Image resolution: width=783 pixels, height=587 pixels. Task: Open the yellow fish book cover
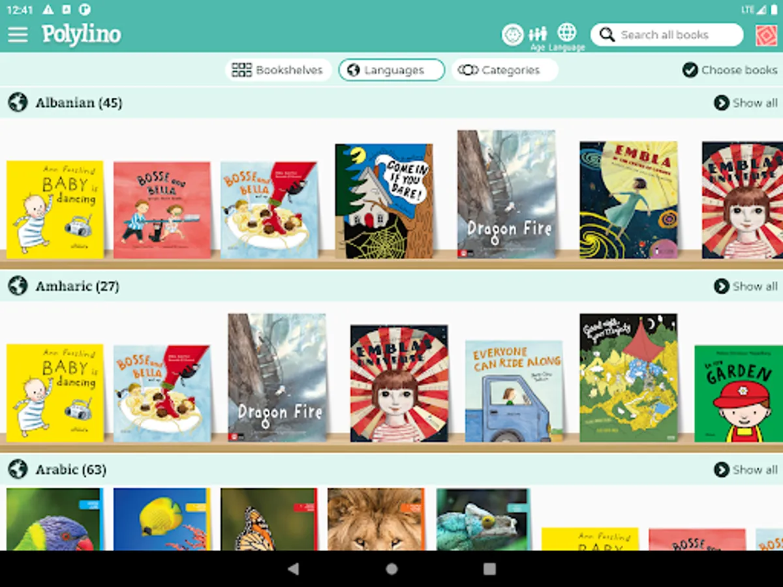[162, 519]
